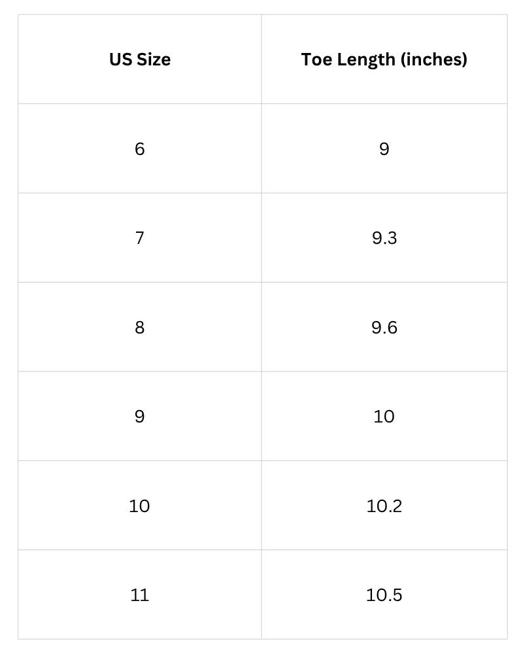Select the US size 8 cell

pyautogui.click(x=140, y=327)
